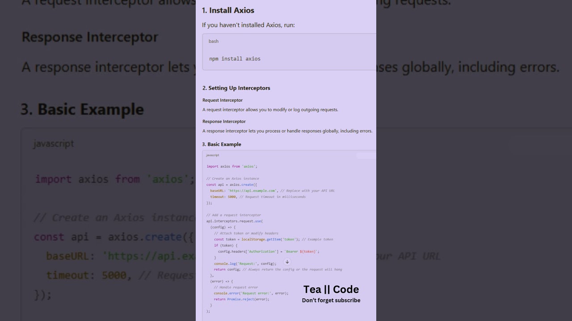Select the 'Request Interceptor' subheading
The height and width of the screenshot is (321, 572).
coord(223,100)
